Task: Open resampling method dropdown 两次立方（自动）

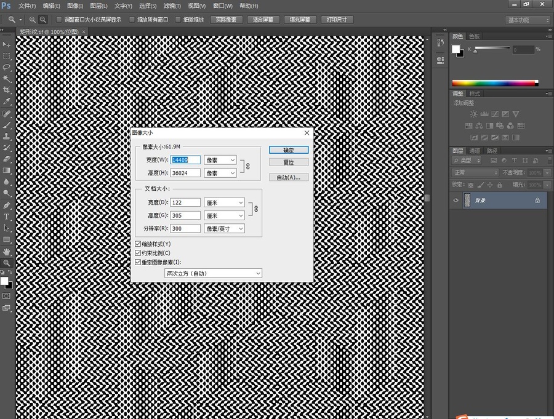Action: (213, 273)
